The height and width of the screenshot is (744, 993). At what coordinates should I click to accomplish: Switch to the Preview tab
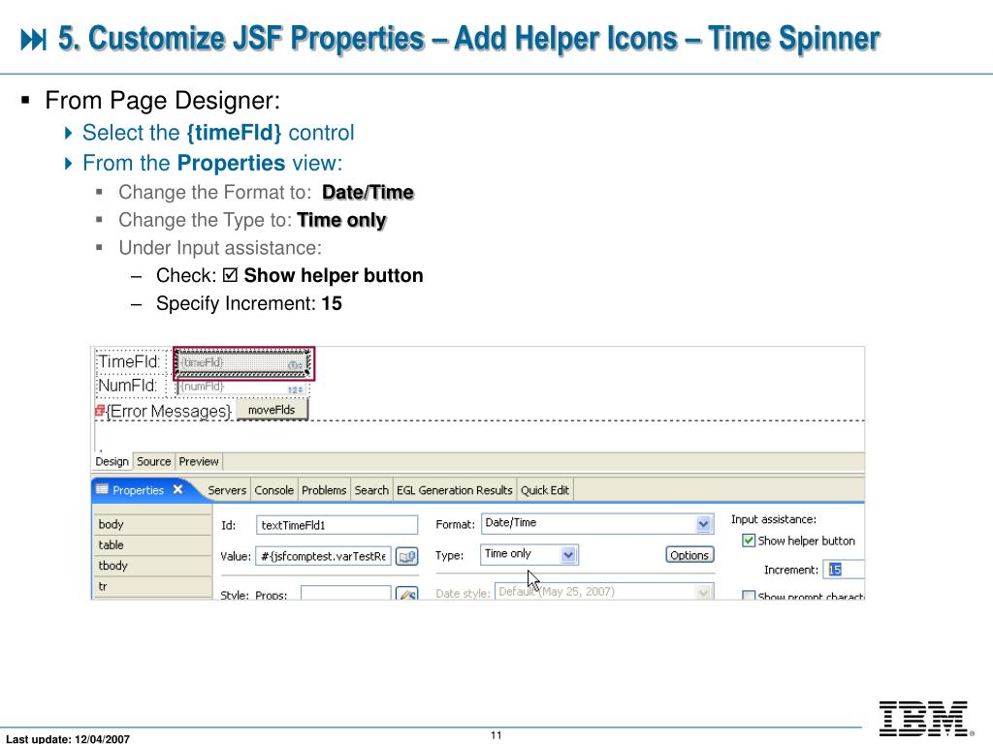[199, 461]
